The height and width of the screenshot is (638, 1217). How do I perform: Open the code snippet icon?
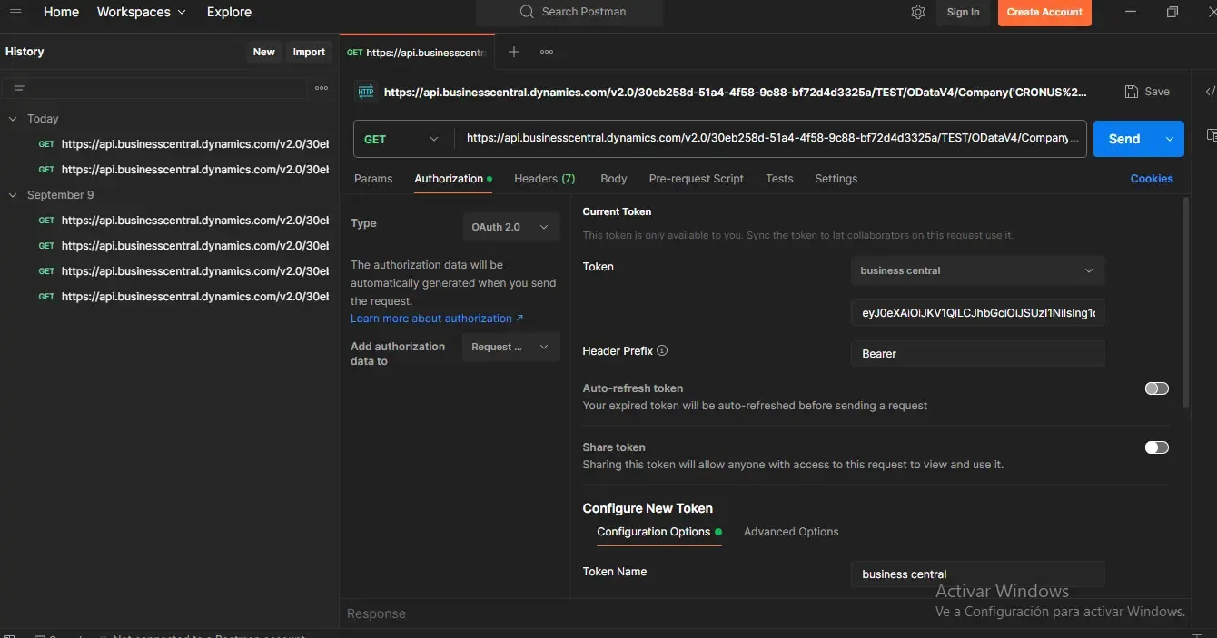pyautogui.click(x=1209, y=92)
